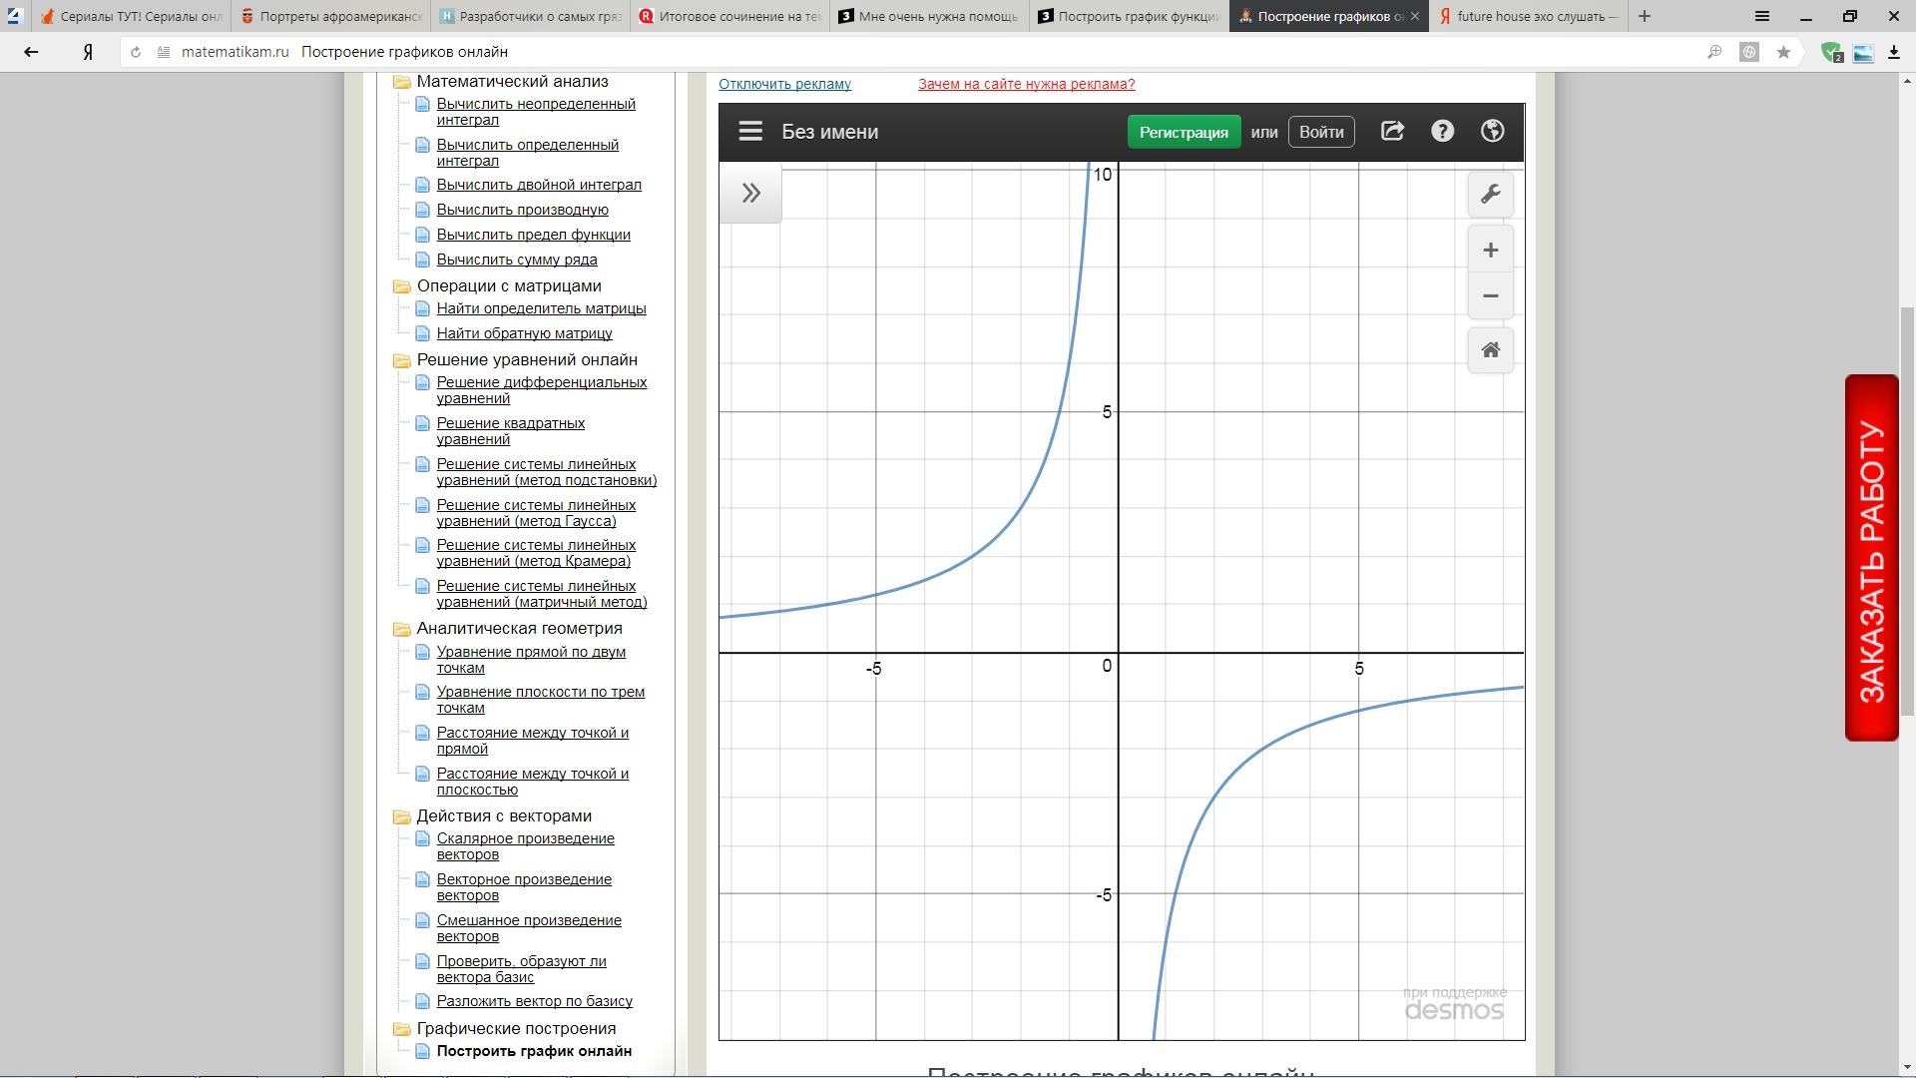Click the address bar showing matematikam.ru

click(x=928, y=52)
